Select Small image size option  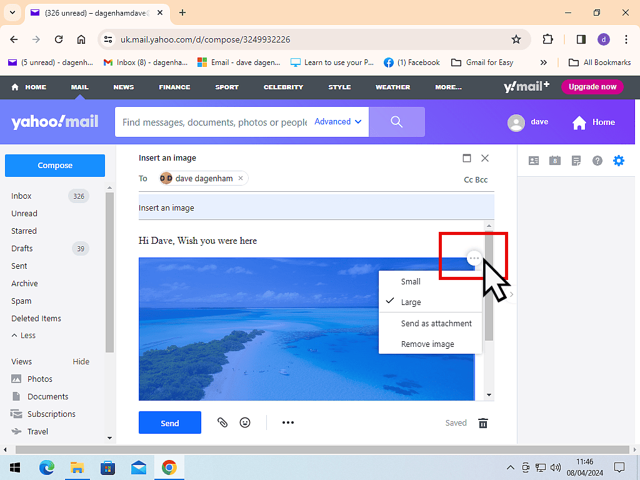point(411,281)
